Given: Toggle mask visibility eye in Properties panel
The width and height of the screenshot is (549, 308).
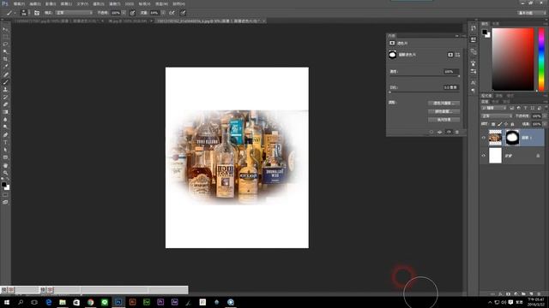Looking at the screenshot, I should [x=449, y=132].
